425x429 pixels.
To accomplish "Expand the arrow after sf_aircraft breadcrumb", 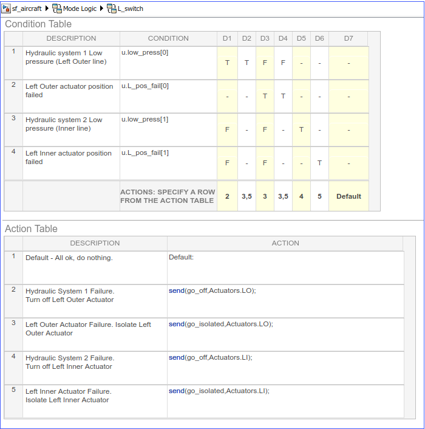I will pyautogui.click(x=47, y=9).
